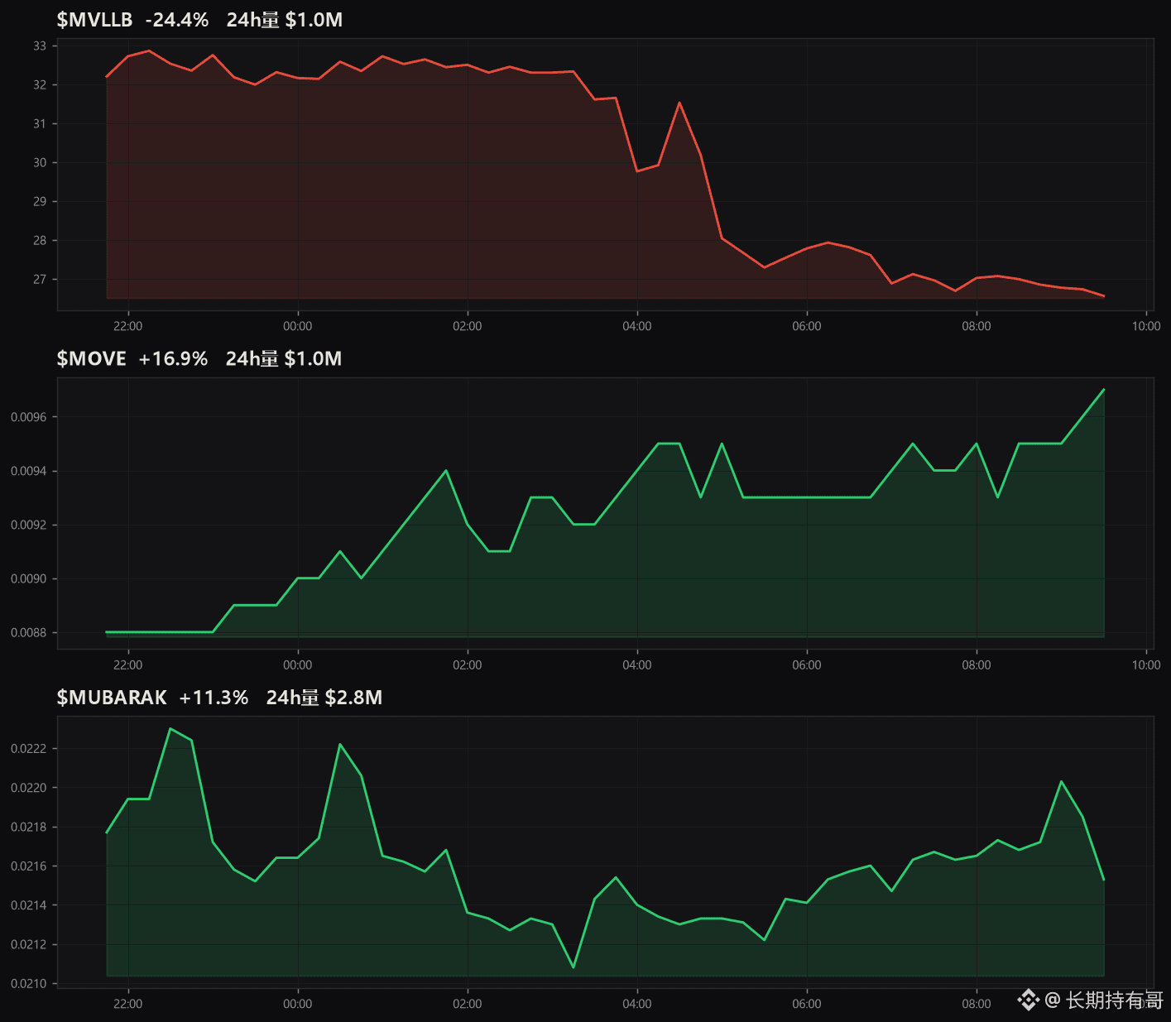This screenshot has height=1022, width=1171.
Task: Click the 0.0214 label on MUBARAK axis
Action: (x=29, y=904)
